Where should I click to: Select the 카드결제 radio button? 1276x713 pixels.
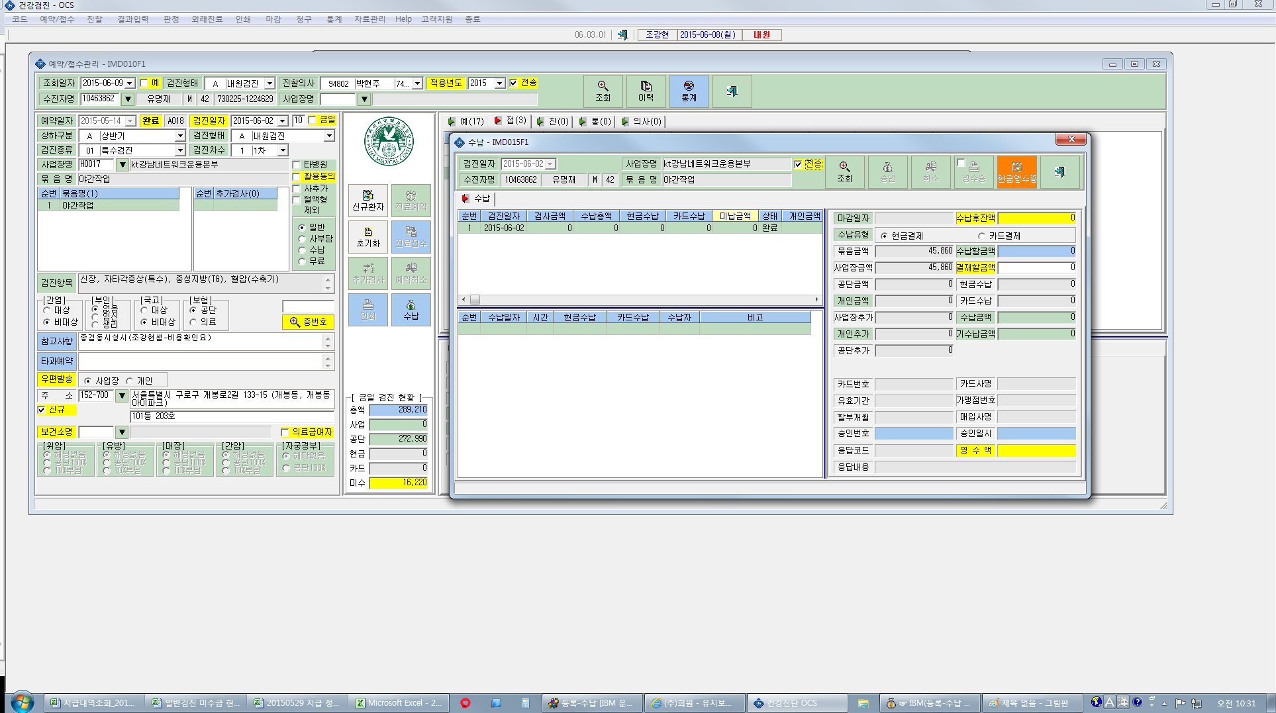981,236
